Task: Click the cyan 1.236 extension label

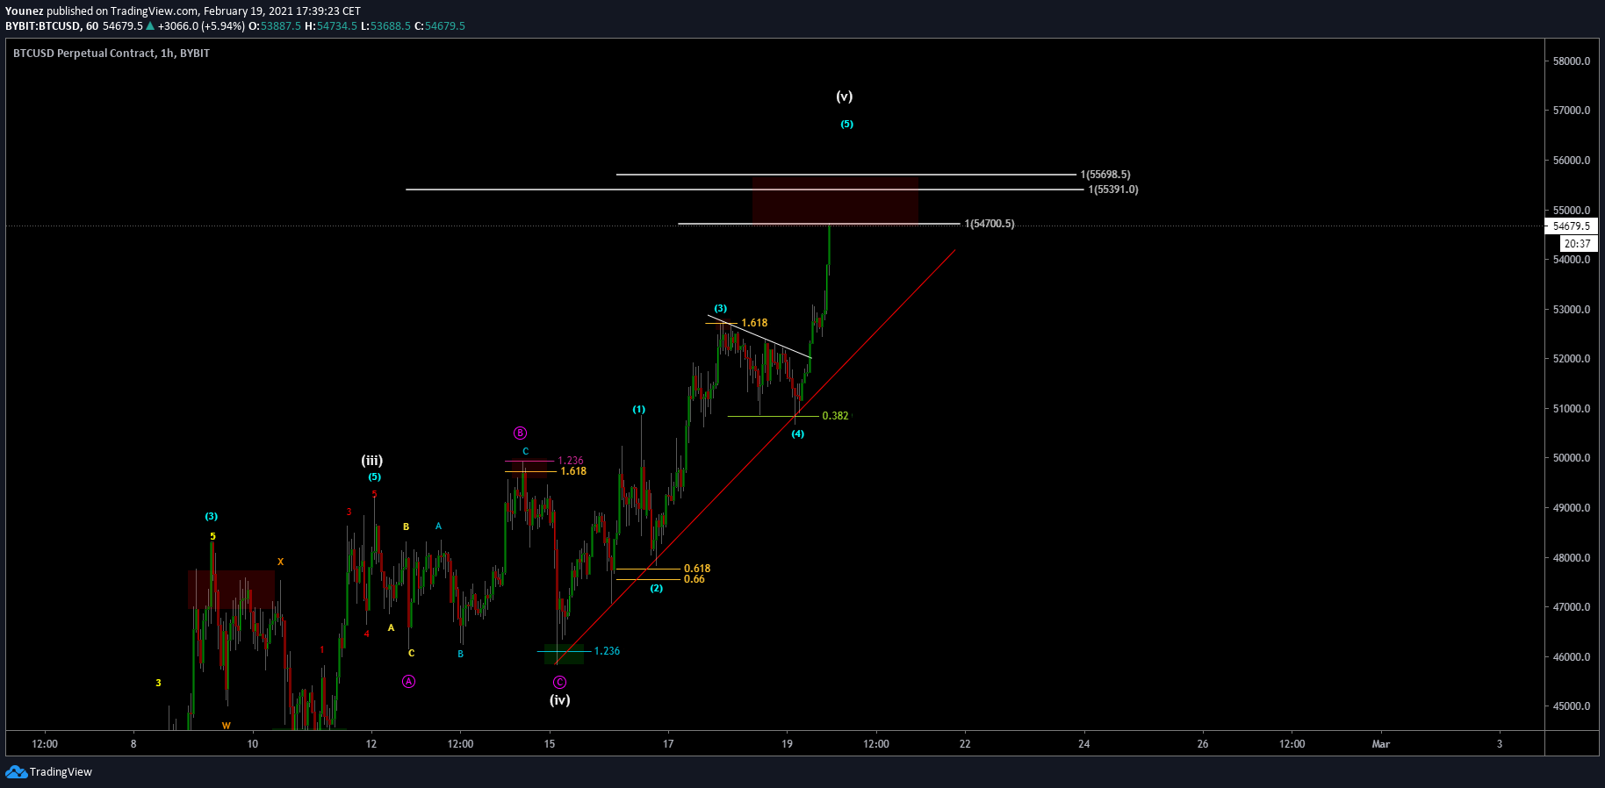Action: pos(607,651)
